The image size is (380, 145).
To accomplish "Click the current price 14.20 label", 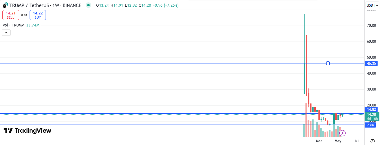I will (371, 115).
